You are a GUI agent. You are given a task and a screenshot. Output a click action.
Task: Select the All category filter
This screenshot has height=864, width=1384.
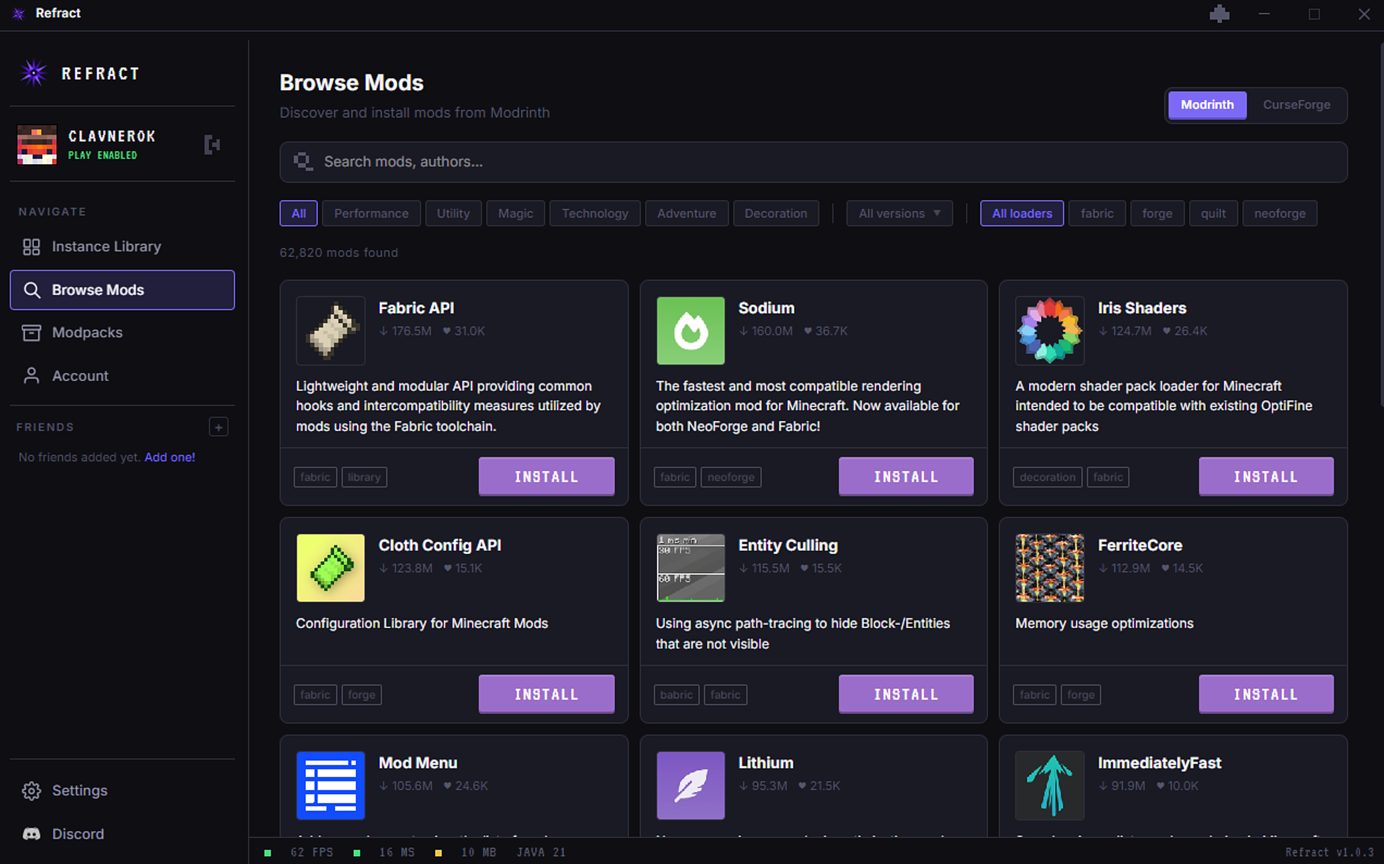pyautogui.click(x=298, y=214)
